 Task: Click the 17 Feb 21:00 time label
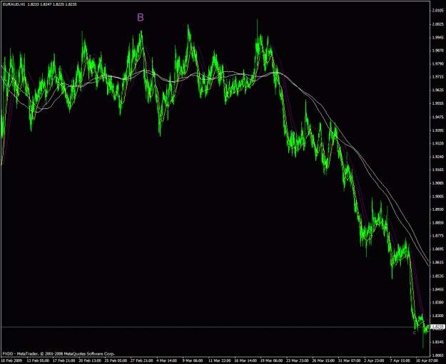63,360
